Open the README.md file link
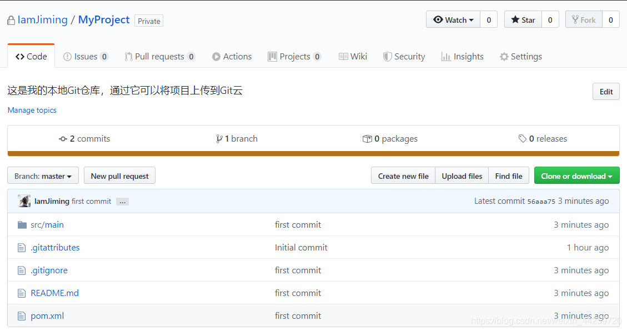627x331 pixels. [x=54, y=293]
